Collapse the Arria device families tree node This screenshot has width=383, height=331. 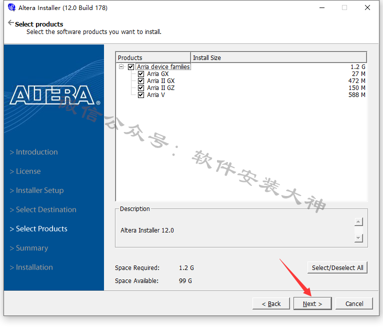pos(121,66)
